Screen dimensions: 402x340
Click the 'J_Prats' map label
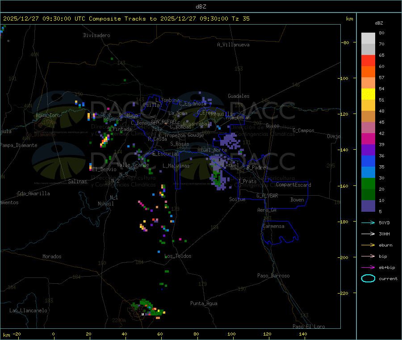[247, 181]
